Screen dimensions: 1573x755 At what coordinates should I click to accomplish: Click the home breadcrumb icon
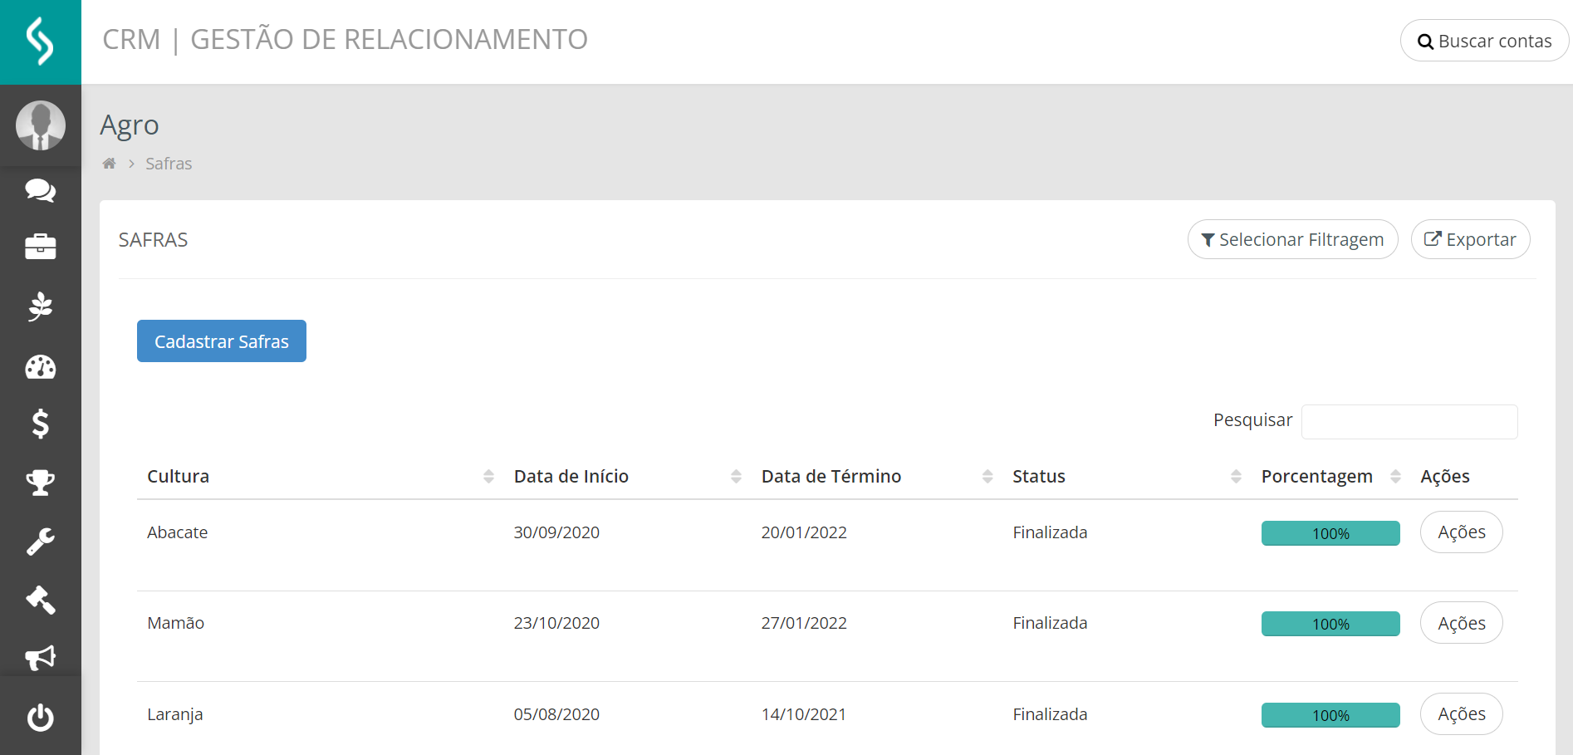point(109,164)
